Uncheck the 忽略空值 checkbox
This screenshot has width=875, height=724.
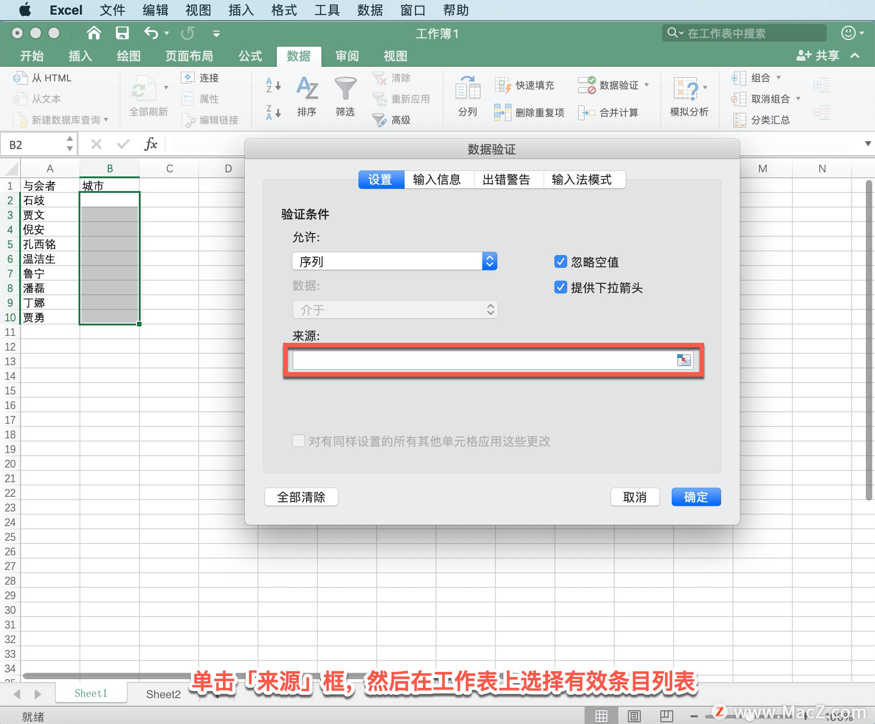pyautogui.click(x=561, y=261)
